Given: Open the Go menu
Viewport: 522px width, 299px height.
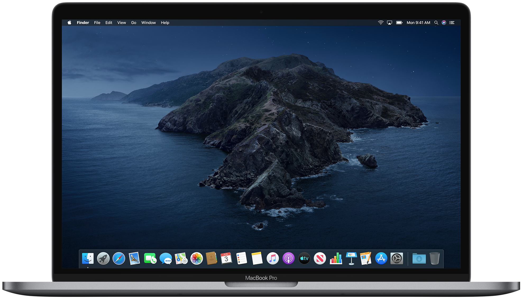Looking at the screenshot, I should point(134,23).
